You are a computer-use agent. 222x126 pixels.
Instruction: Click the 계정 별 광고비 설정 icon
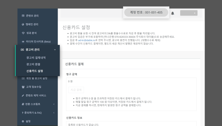23,78
